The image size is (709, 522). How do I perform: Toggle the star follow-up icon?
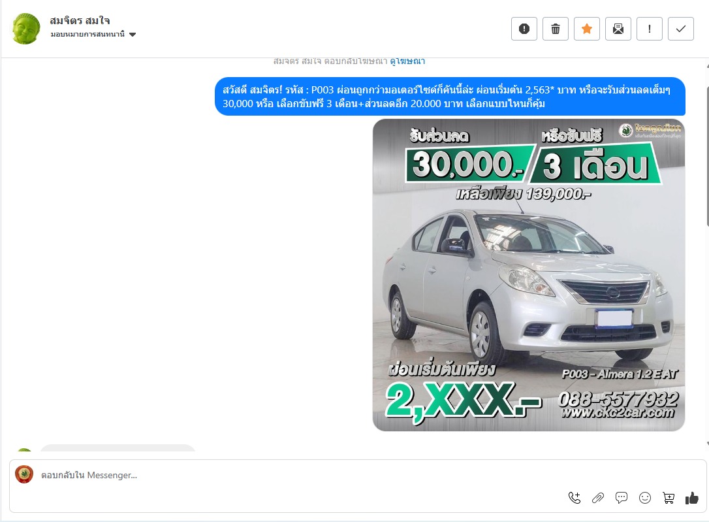pos(587,29)
